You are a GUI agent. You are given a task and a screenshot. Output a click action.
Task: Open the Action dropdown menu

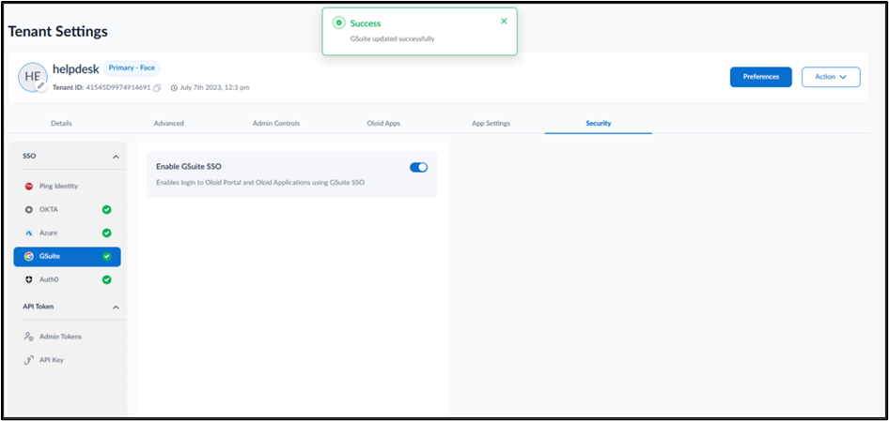(x=831, y=77)
